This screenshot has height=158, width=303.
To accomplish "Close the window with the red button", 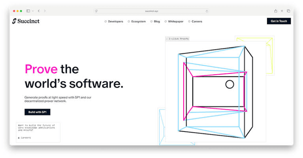I will tap(14, 11).
